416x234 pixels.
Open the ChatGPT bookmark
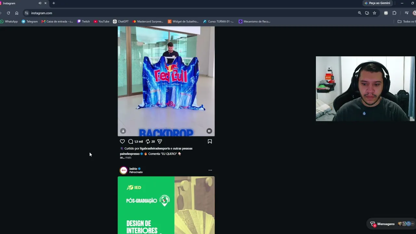pyautogui.click(x=121, y=21)
